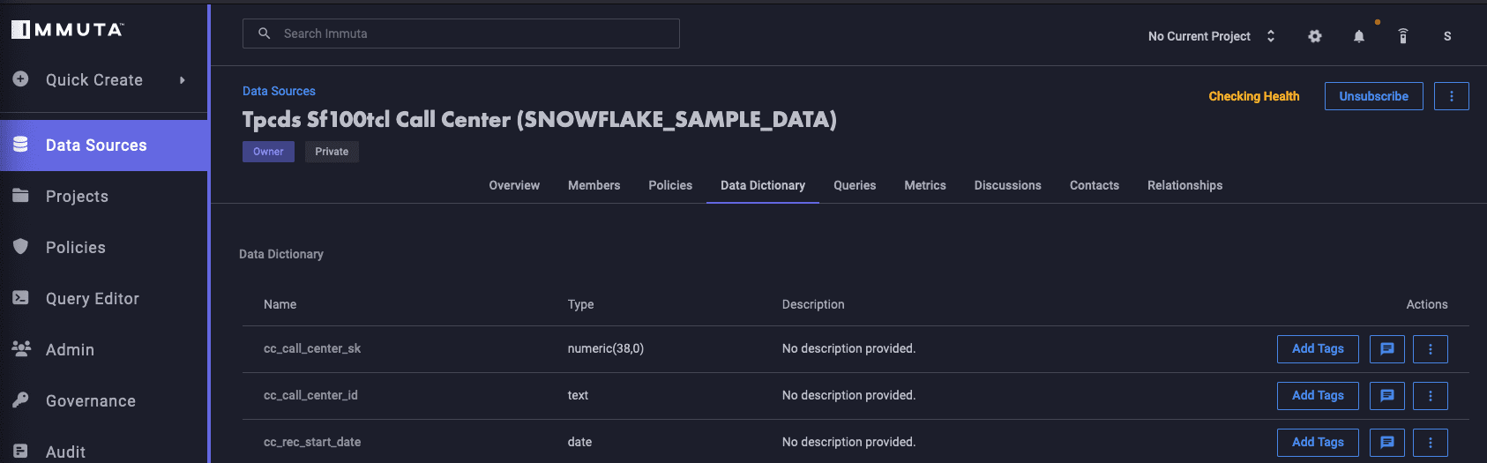Click the Search Immuta field
The height and width of the screenshot is (463, 1487).
pos(460,34)
